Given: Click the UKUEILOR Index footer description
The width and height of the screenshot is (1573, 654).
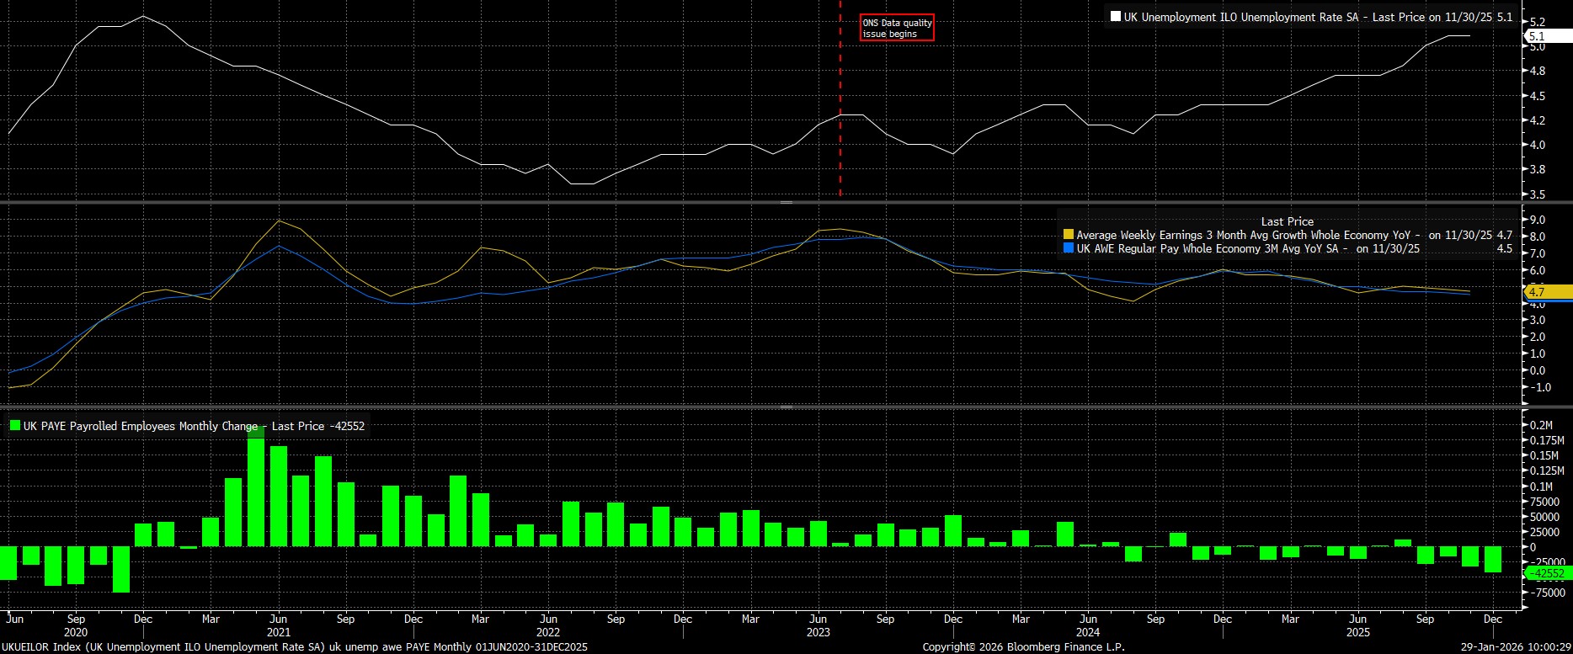Looking at the screenshot, I should tap(295, 647).
